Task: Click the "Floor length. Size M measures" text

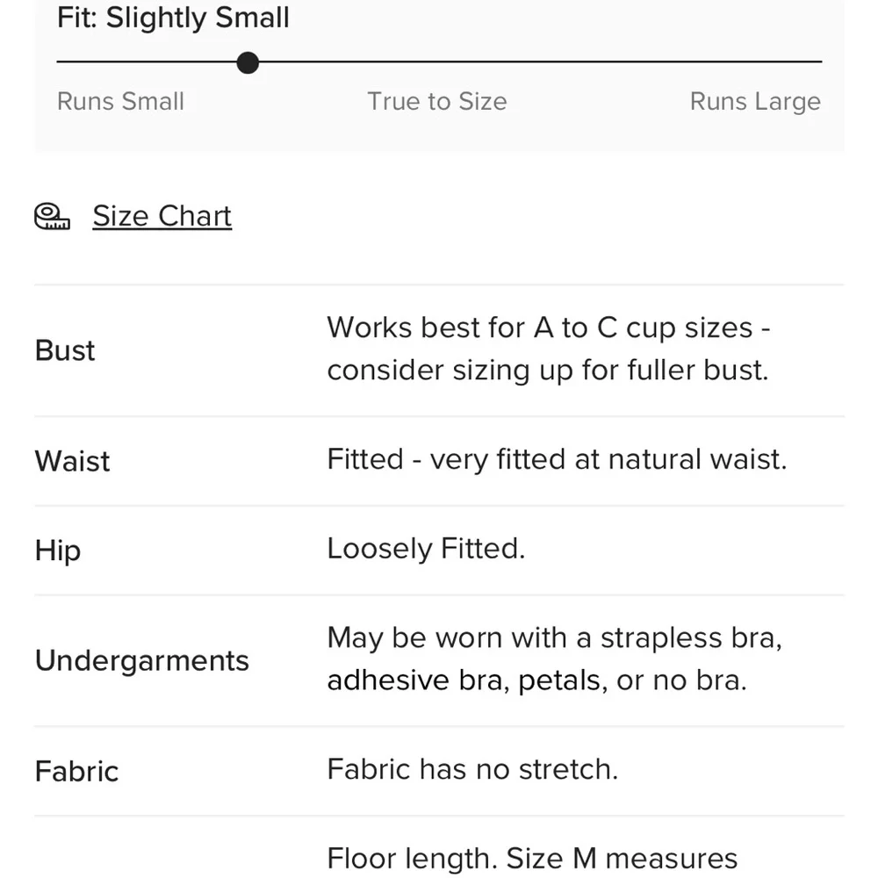Action: pyautogui.click(x=532, y=858)
